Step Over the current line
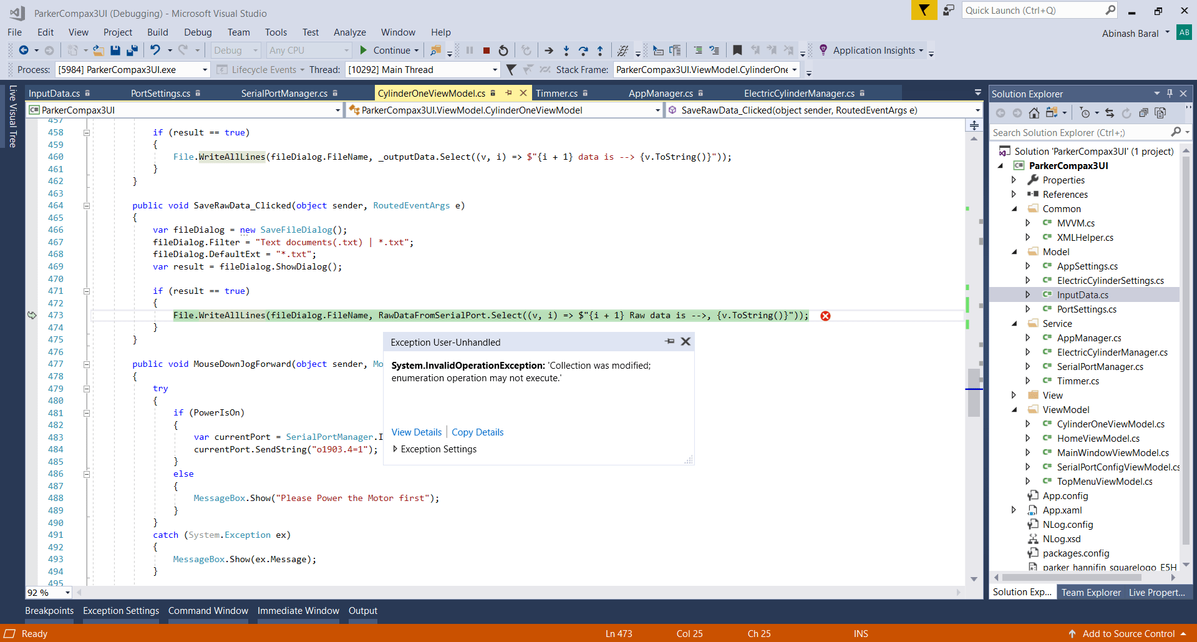The image size is (1197, 642). click(x=583, y=51)
